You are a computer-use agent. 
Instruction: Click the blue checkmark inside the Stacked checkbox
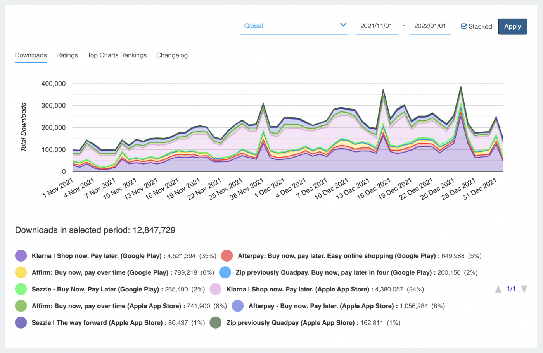coord(464,26)
